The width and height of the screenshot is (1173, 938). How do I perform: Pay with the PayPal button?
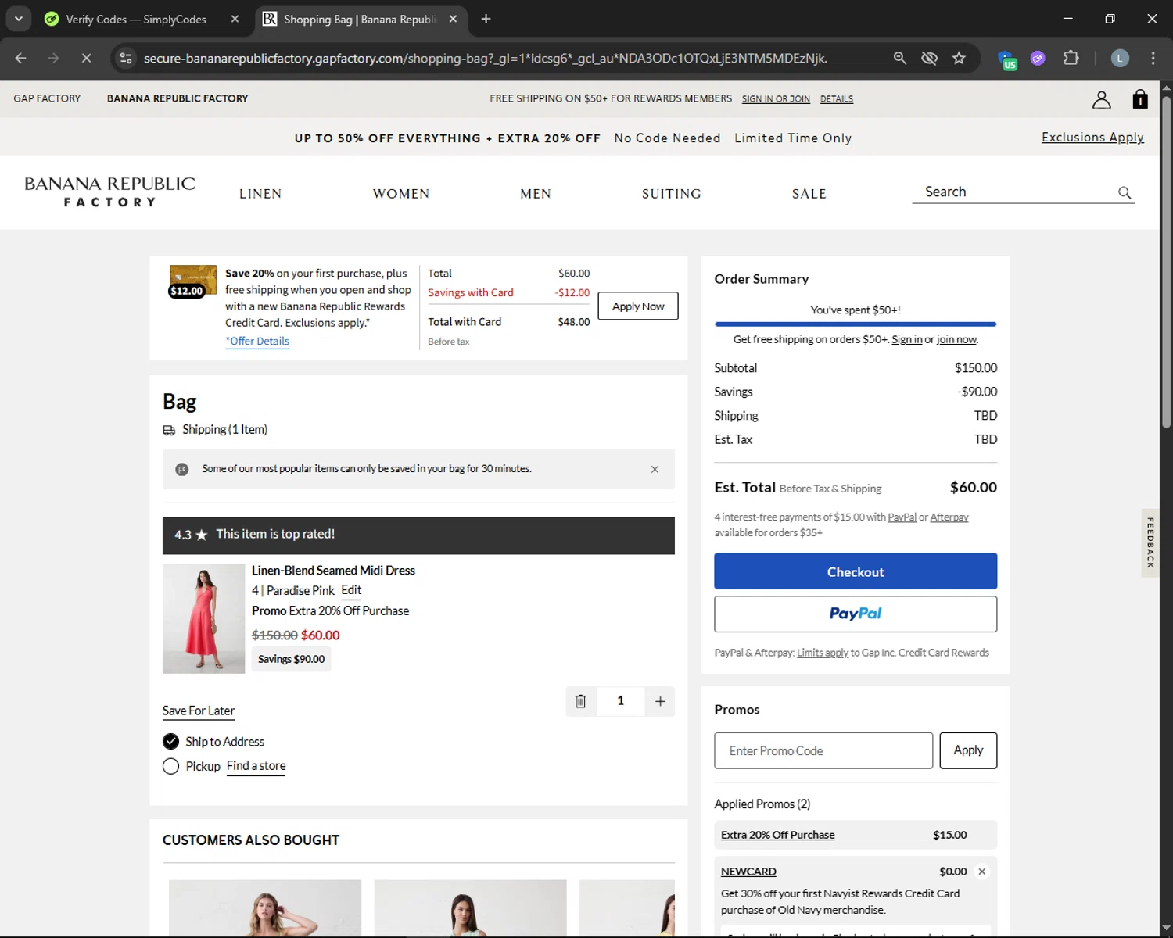[x=856, y=614]
